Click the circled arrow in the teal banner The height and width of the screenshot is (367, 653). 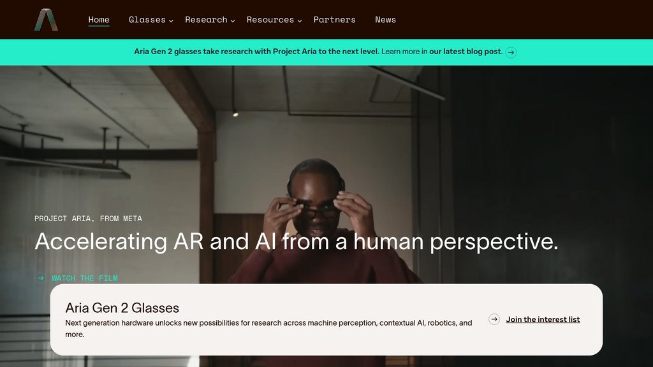[511, 52]
